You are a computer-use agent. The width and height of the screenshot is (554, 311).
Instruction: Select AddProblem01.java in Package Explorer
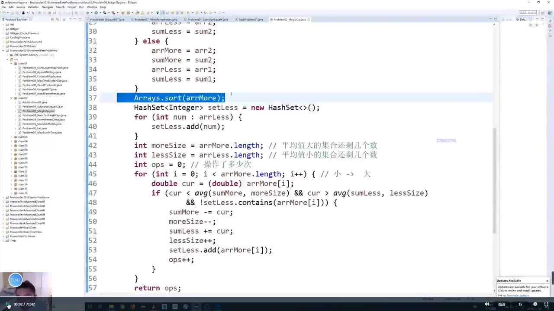coord(34,102)
